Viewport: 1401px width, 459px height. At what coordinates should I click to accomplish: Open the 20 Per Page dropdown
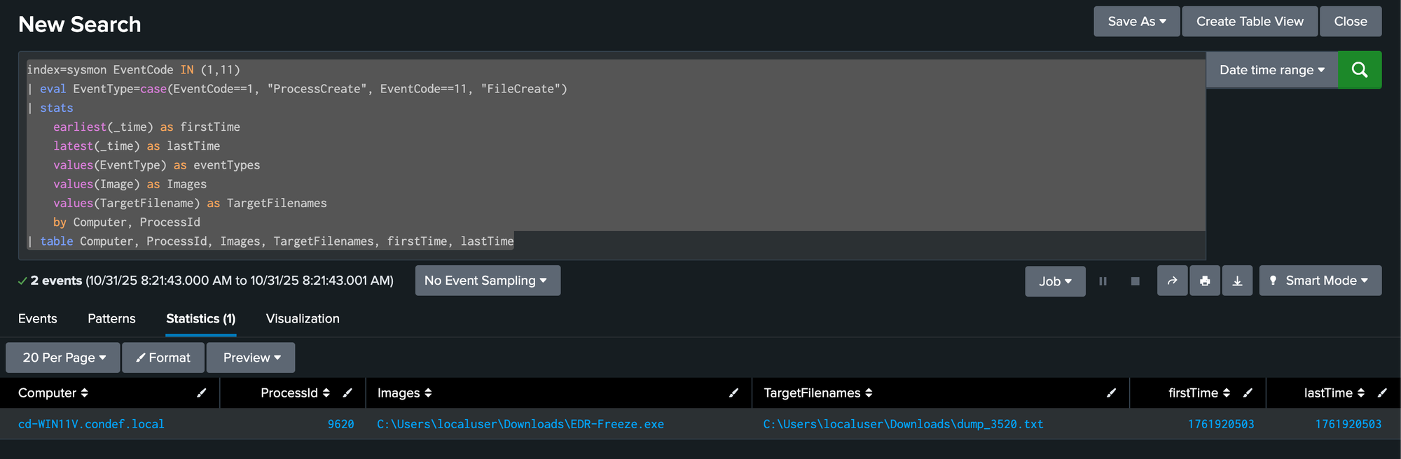[63, 358]
